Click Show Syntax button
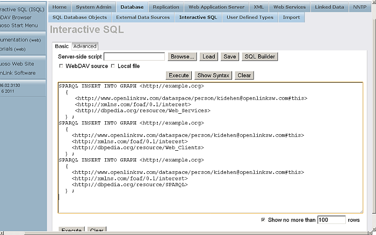The image size is (376, 235). point(213,75)
